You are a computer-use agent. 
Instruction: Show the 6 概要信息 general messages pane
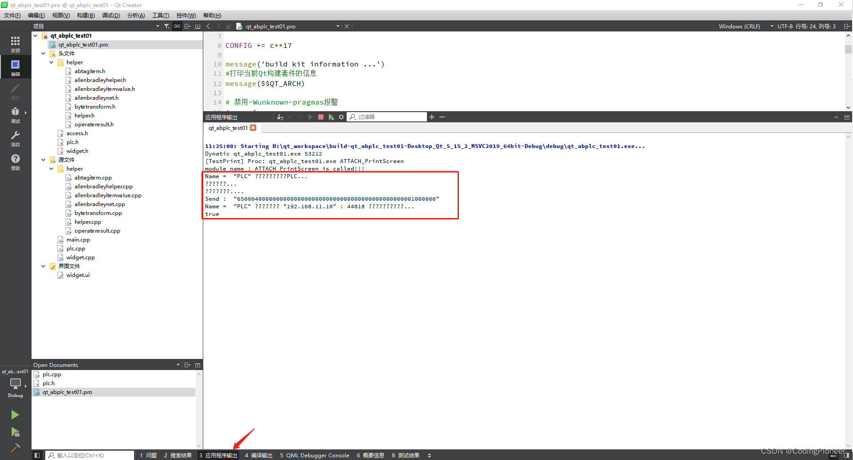click(371, 455)
